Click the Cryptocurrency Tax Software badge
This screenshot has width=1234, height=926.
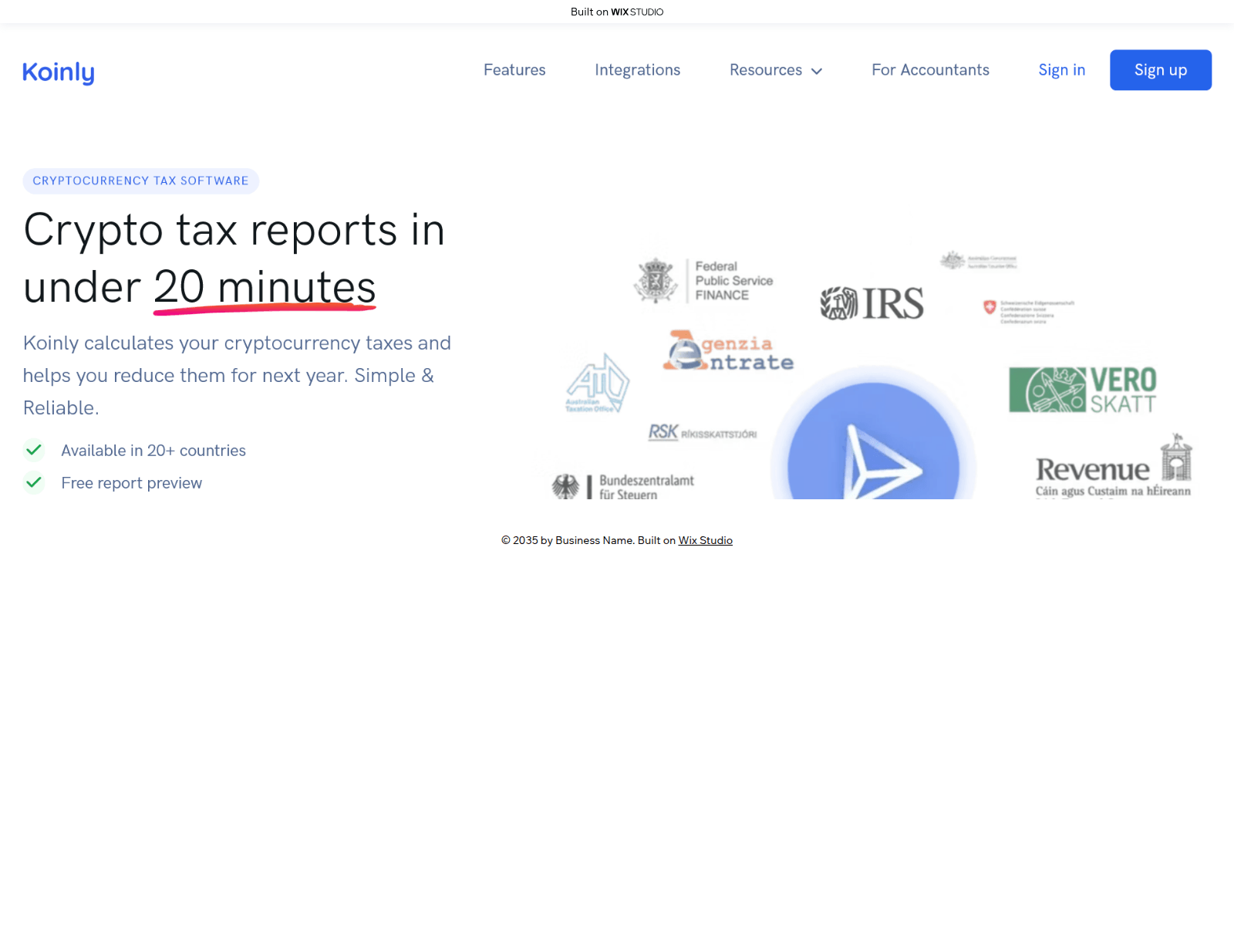coord(140,181)
